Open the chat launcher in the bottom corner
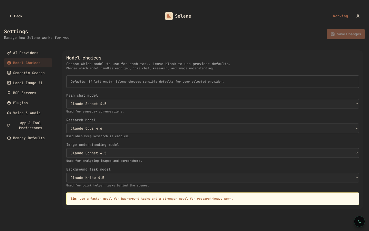 point(359,222)
